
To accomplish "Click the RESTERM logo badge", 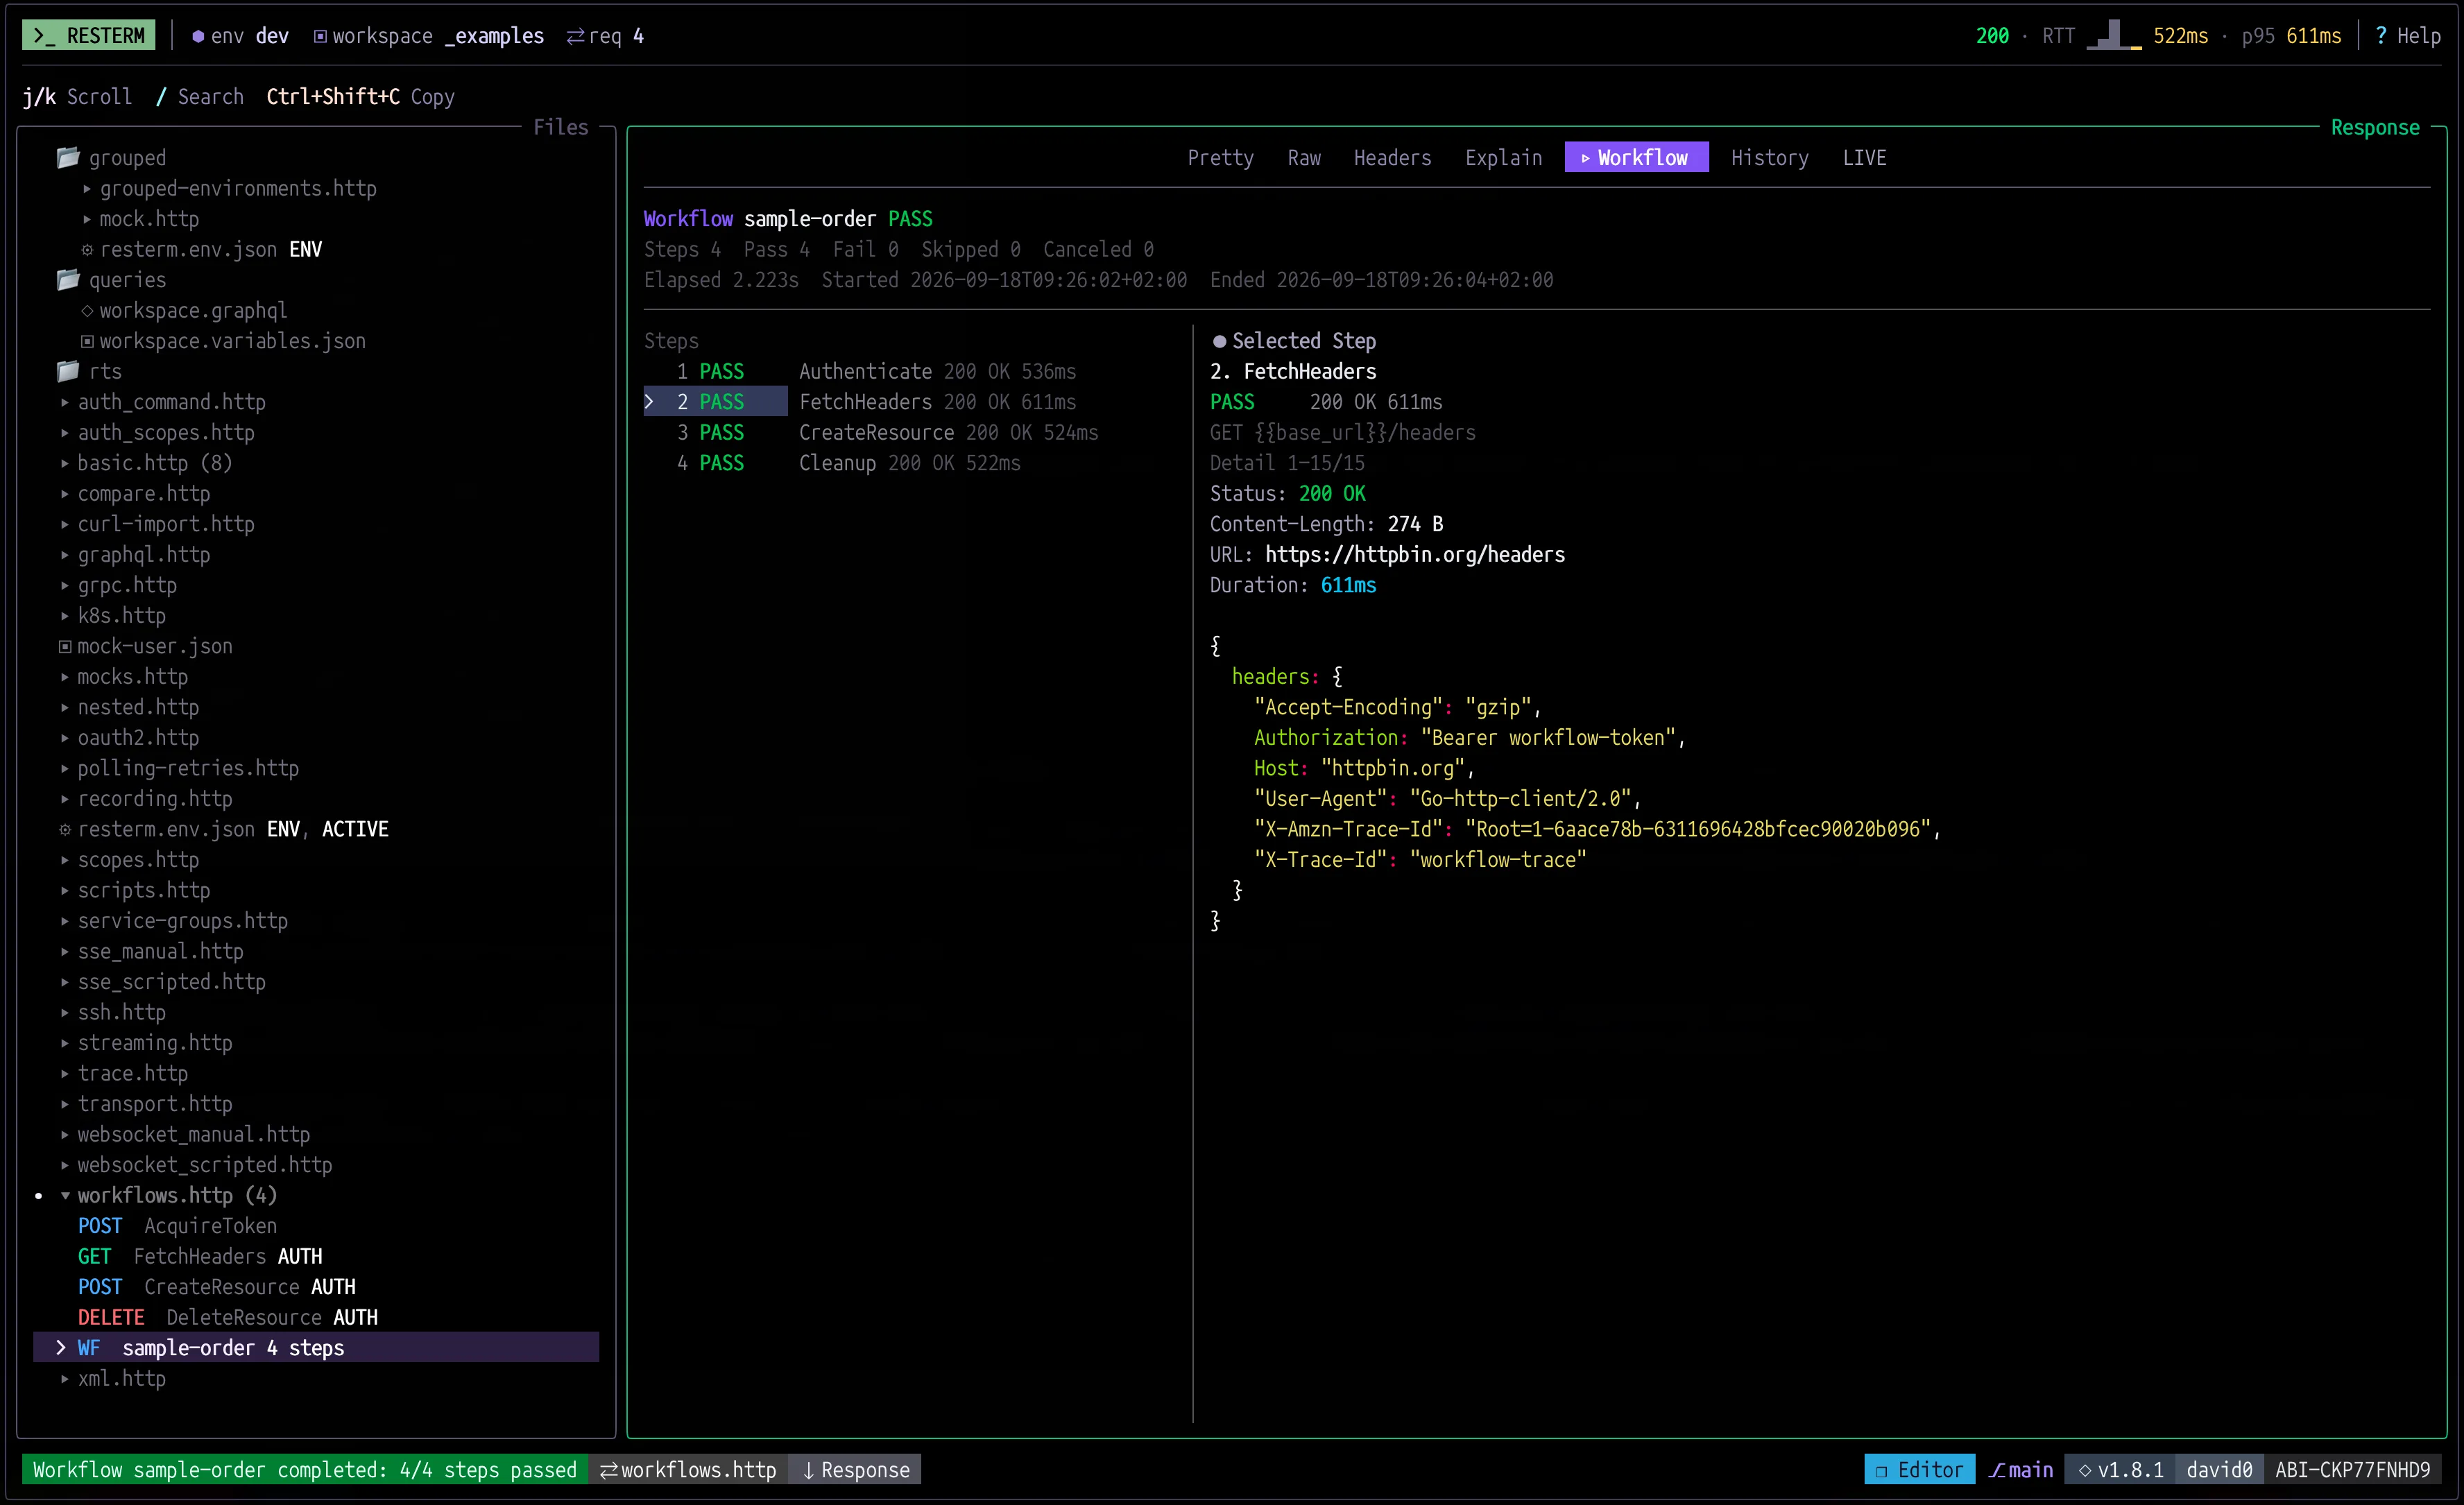I will pos(88,36).
